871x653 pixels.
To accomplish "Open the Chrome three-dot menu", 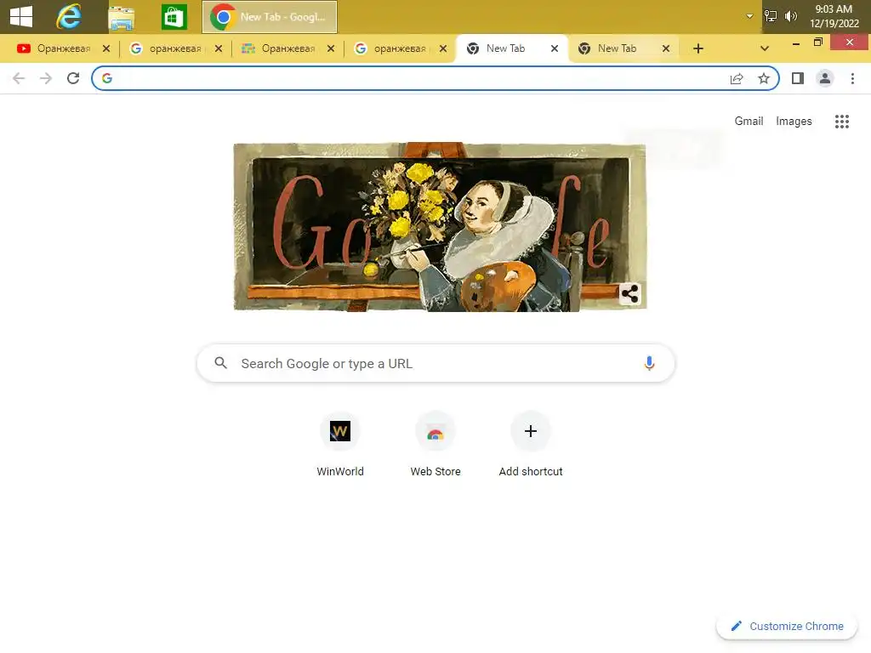I will click(x=852, y=78).
